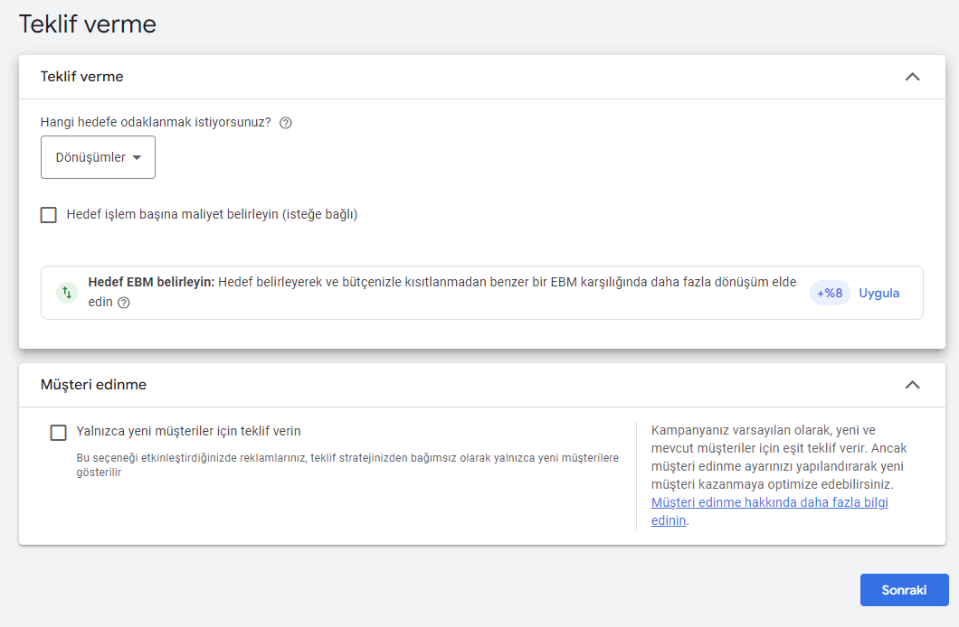The width and height of the screenshot is (959, 627).
Task: Apply the recommendation with Uygula
Action: [878, 293]
